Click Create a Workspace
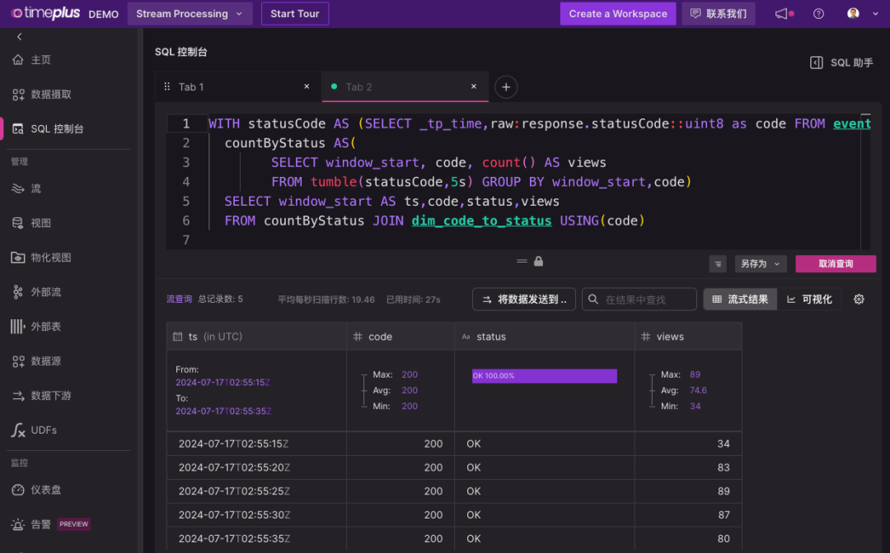 617,14
